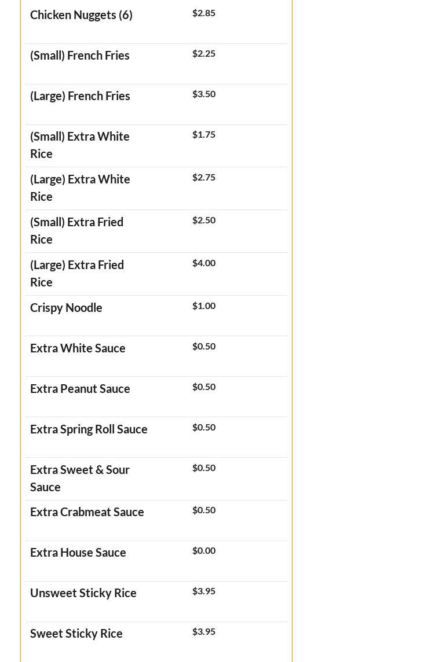This screenshot has width=446, height=662.
Task: Click the Chicken Nuggets (6) menu item
Action: pos(81,15)
